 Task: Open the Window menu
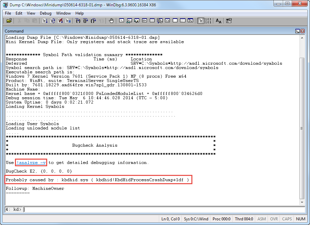(63, 13)
